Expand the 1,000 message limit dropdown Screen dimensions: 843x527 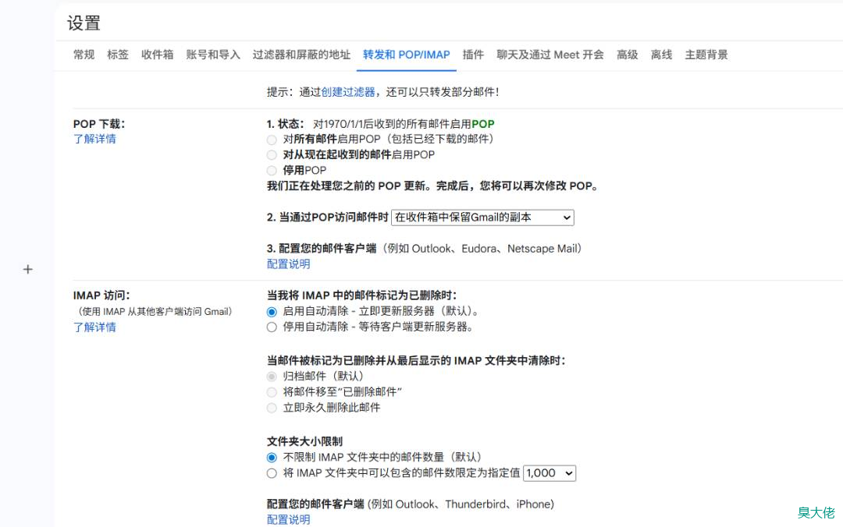click(x=550, y=473)
